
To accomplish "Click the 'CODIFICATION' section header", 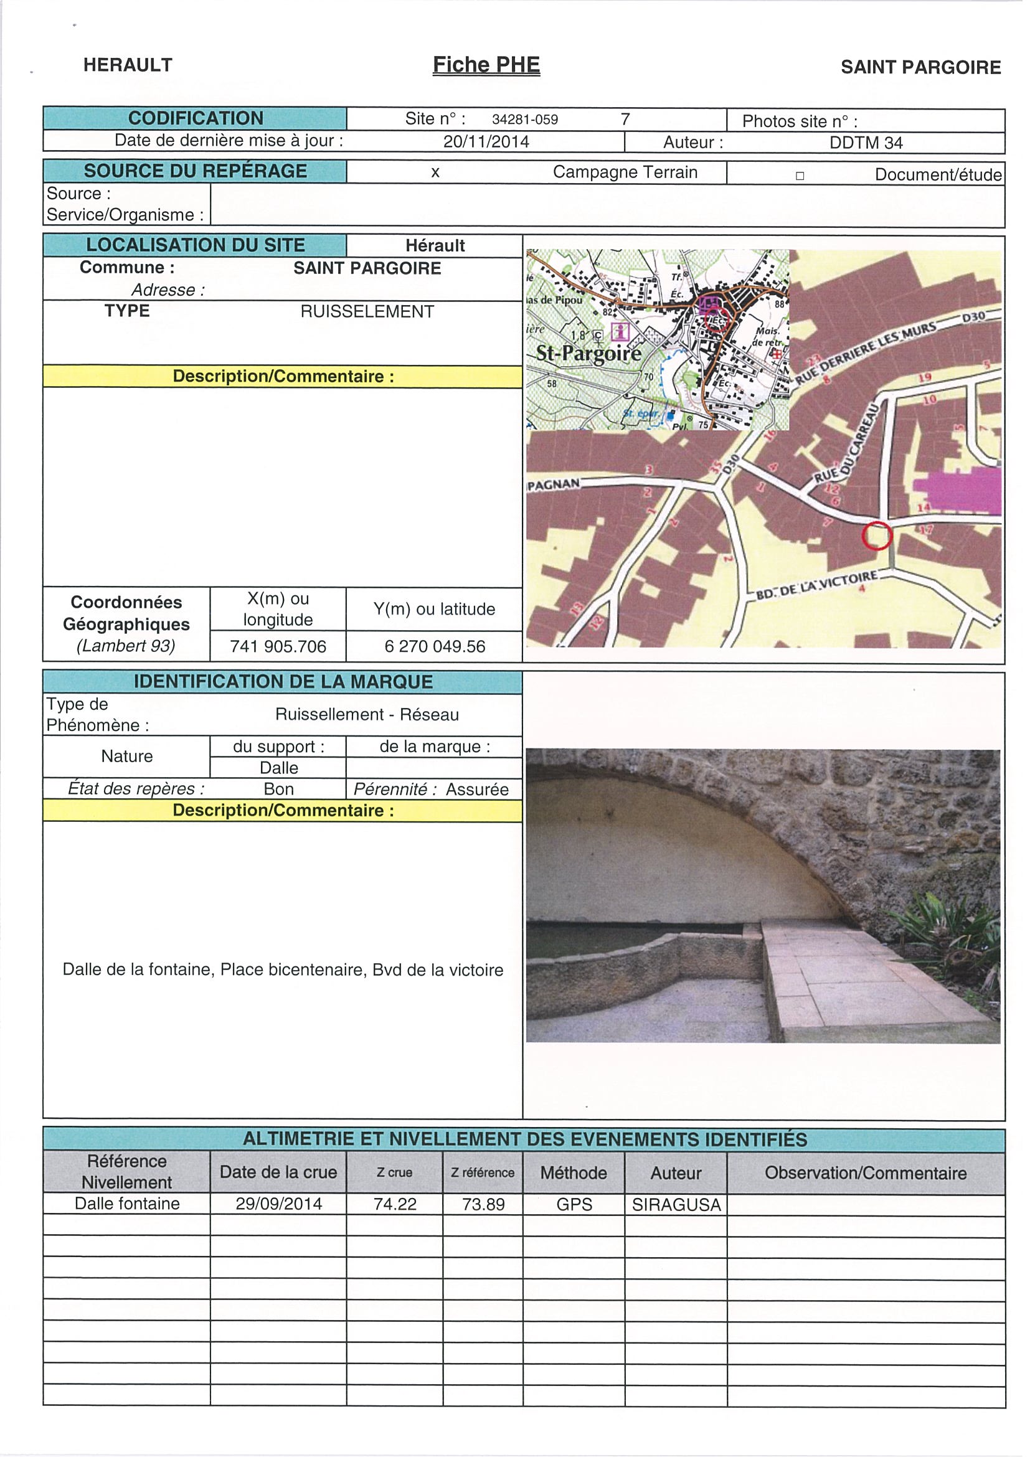I will (x=196, y=118).
